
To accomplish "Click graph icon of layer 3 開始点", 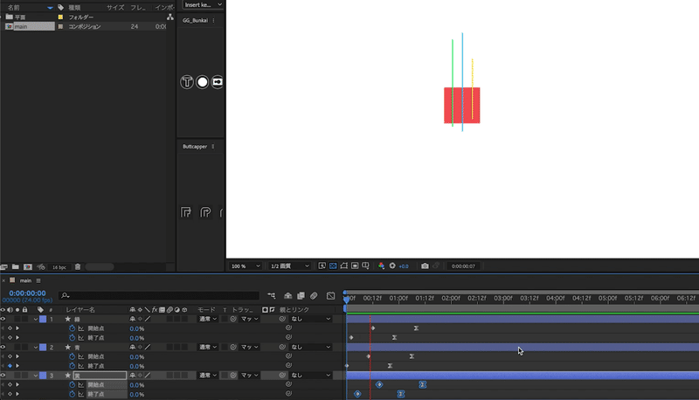I will click(x=81, y=384).
